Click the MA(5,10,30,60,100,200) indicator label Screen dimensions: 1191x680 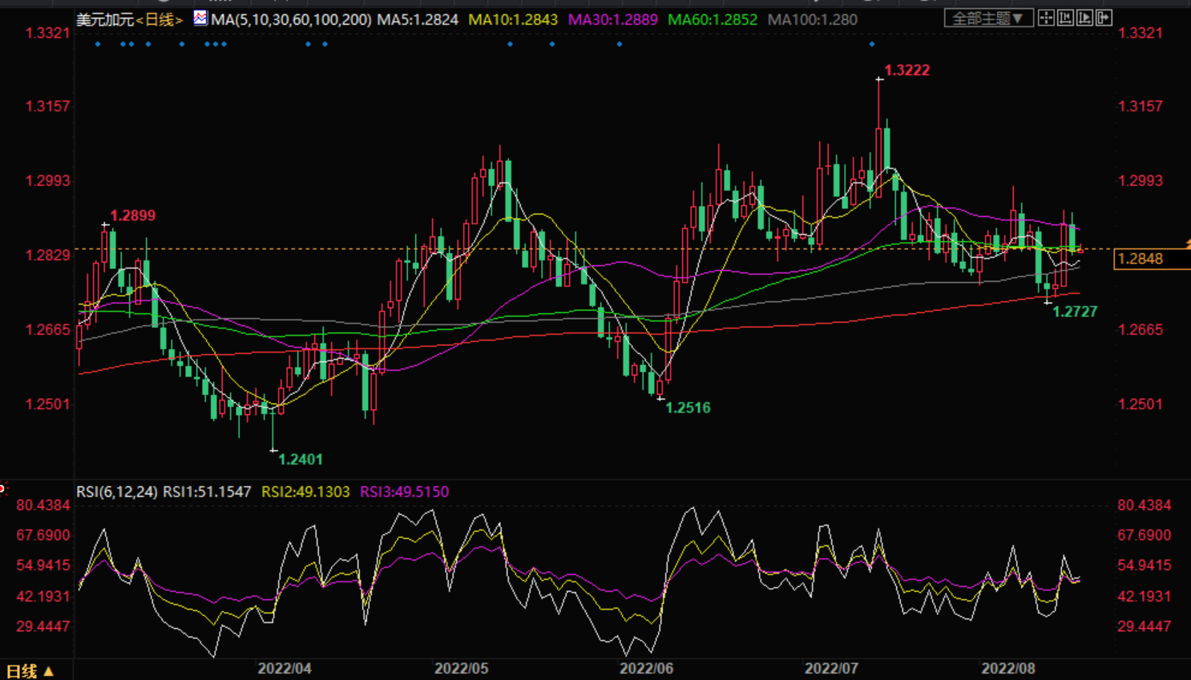pyautogui.click(x=291, y=19)
